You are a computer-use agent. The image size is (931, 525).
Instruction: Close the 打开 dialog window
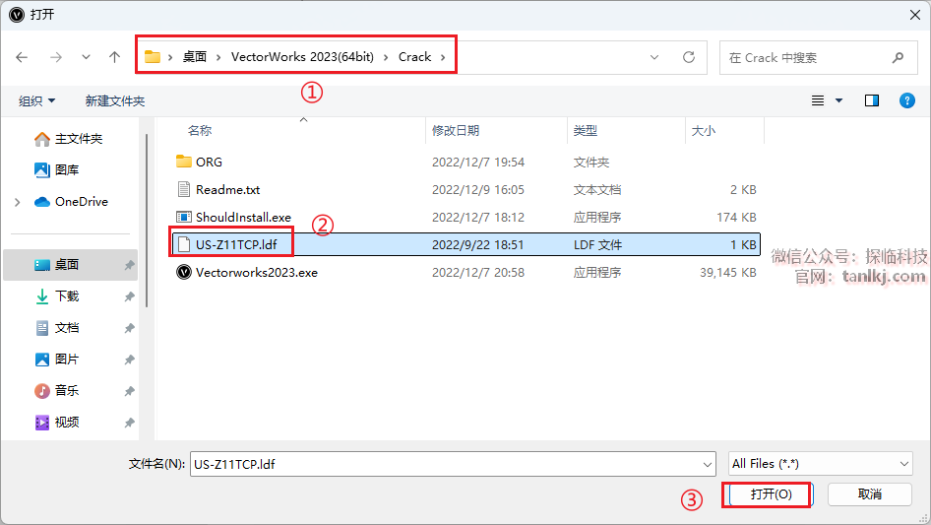(x=915, y=15)
